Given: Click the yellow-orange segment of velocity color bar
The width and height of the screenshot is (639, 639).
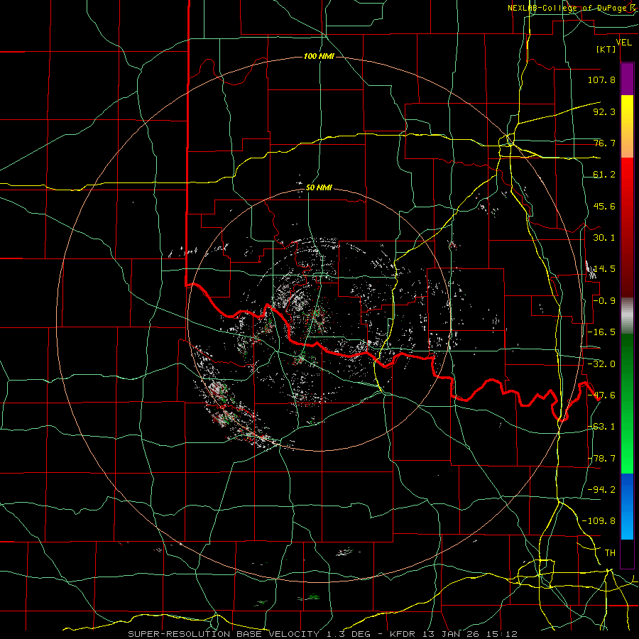Looking at the screenshot, I should tap(627, 126).
